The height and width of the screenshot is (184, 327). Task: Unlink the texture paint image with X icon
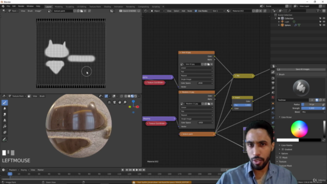pos(85,11)
